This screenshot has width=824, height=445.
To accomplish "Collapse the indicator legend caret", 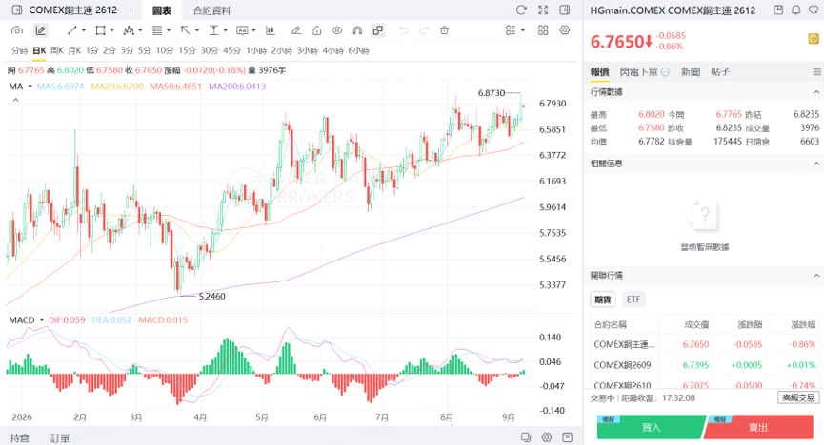I will pos(16,100).
